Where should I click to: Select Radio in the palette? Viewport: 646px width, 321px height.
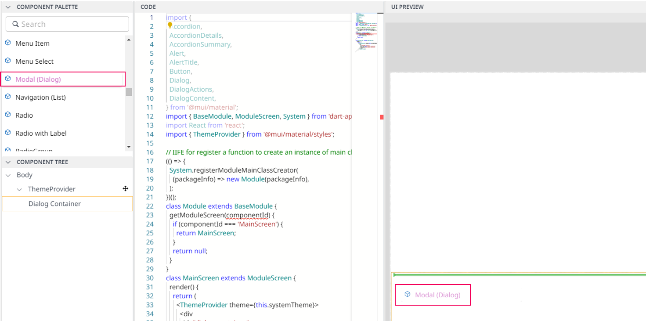point(24,115)
